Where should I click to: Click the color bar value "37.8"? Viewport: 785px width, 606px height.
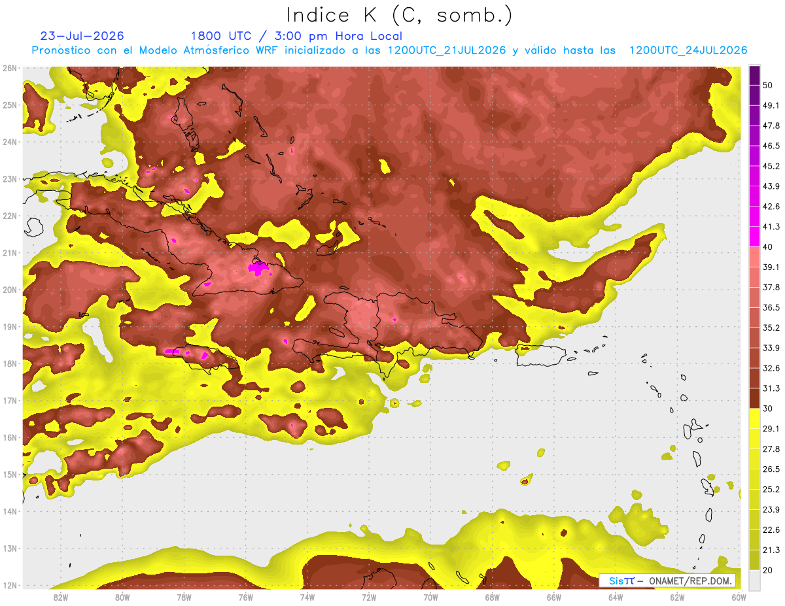(x=771, y=287)
